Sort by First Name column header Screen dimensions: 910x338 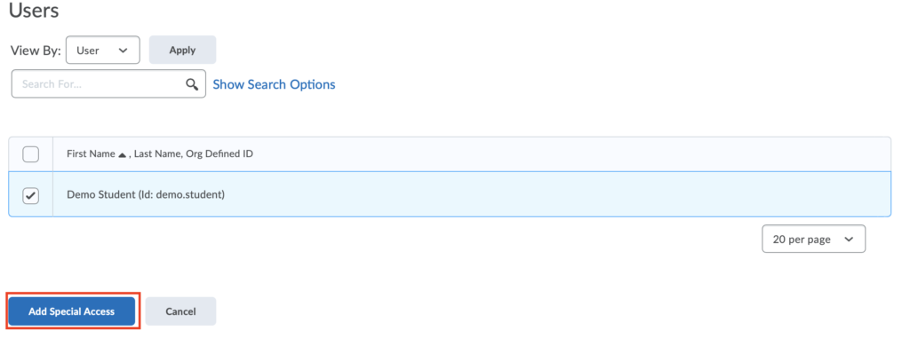[92, 154]
